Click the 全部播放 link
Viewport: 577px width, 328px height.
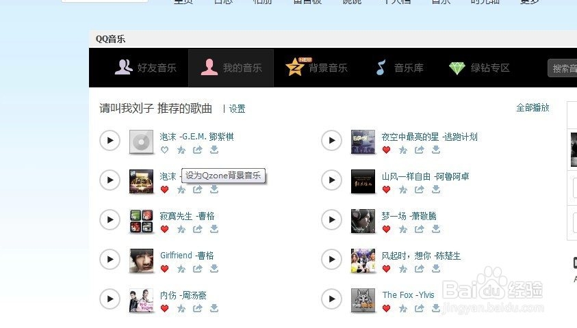(x=533, y=107)
